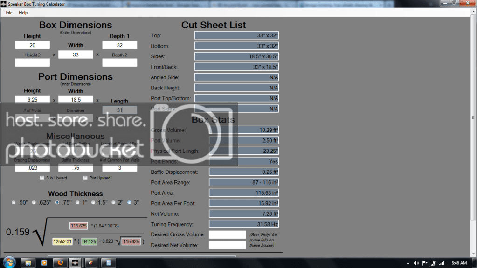Screen dimensions: 477x268
Task: Select the .625" wood thickness option
Action: pyautogui.click(x=34, y=202)
